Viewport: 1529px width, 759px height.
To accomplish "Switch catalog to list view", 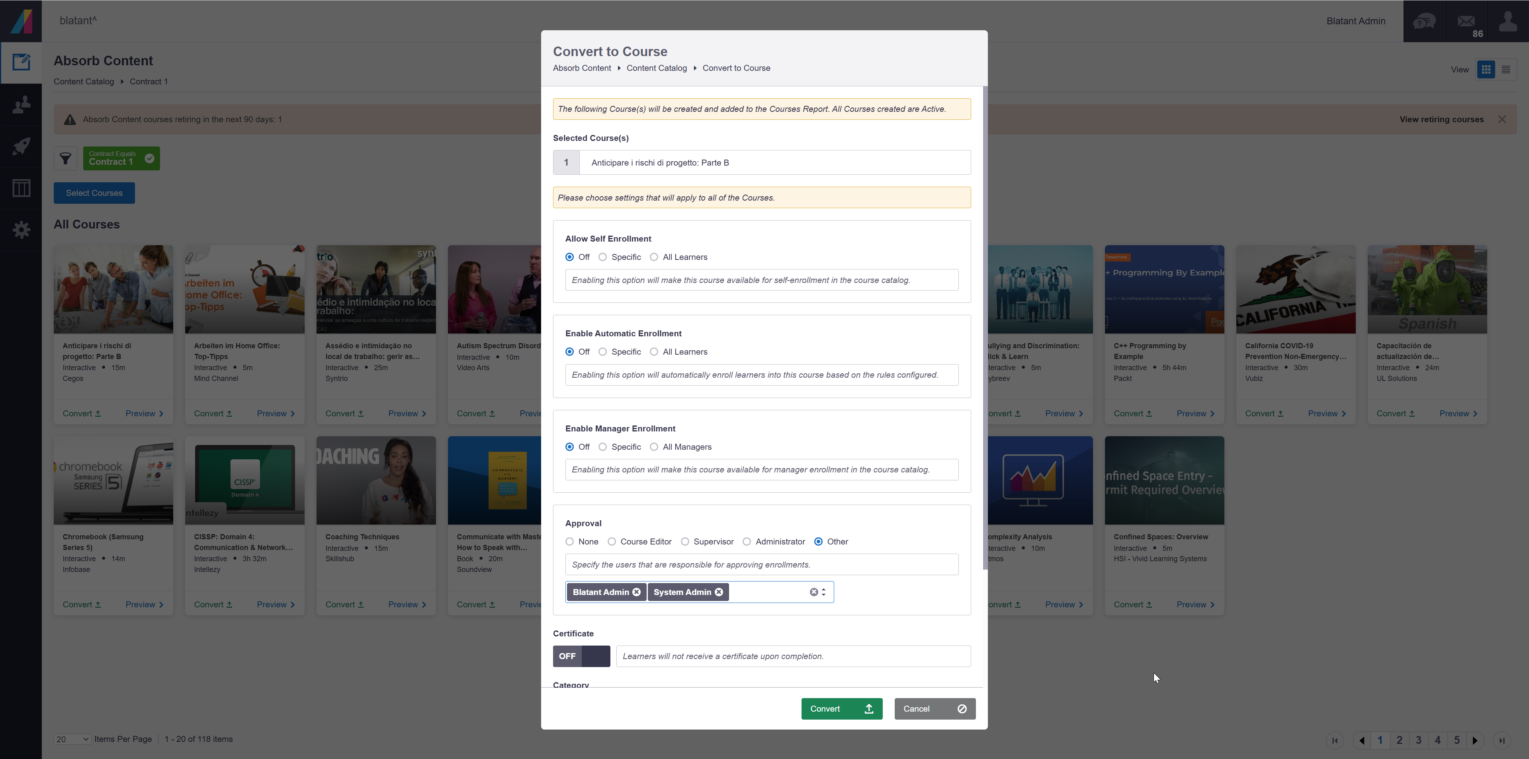I will pyautogui.click(x=1506, y=69).
